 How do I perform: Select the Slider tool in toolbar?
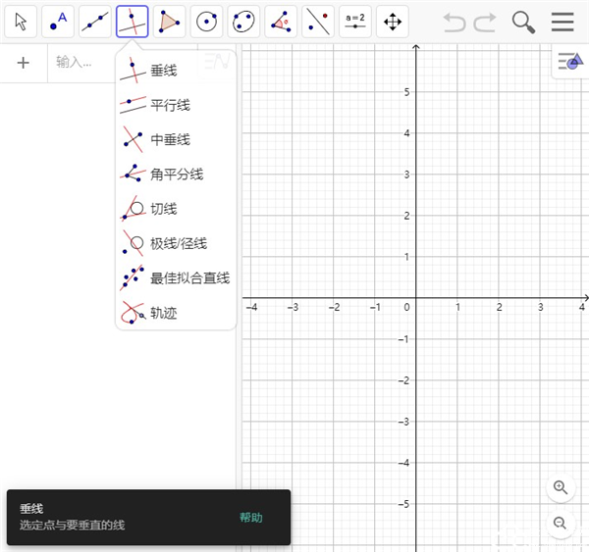click(x=354, y=22)
